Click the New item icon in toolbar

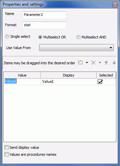point(80,63)
